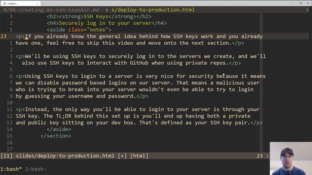Image resolution: width=312 pixels, height=175 pixels.
Task: Click the [11] buffer number in status line
Action: click(6, 156)
